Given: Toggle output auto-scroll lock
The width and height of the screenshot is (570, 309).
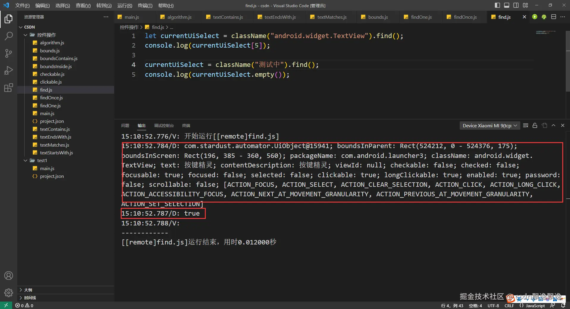Looking at the screenshot, I should [x=535, y=126].
